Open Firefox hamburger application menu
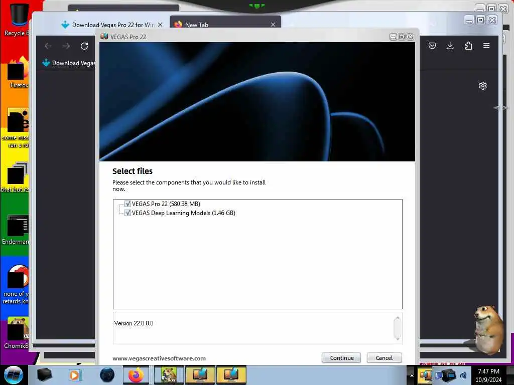 486,46
